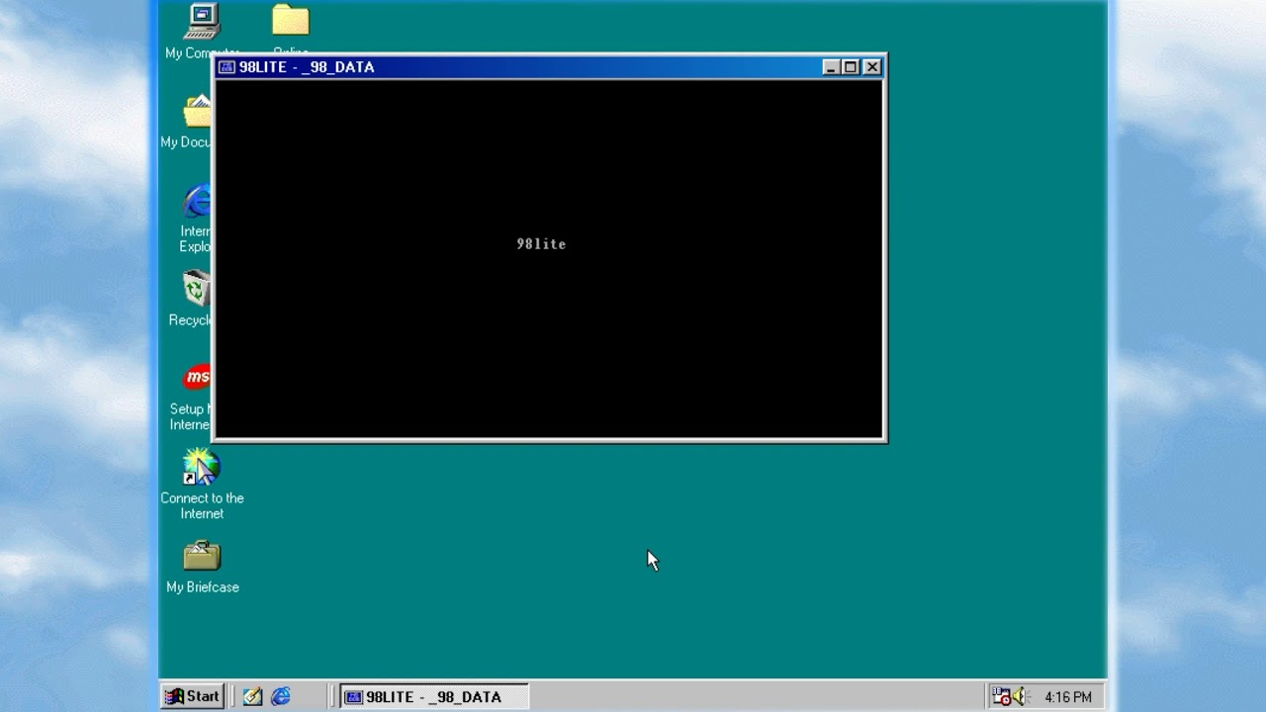The image size is (1266, 712).
Task: Open the volume control in system tray
Action: [x=1018, y=696]
